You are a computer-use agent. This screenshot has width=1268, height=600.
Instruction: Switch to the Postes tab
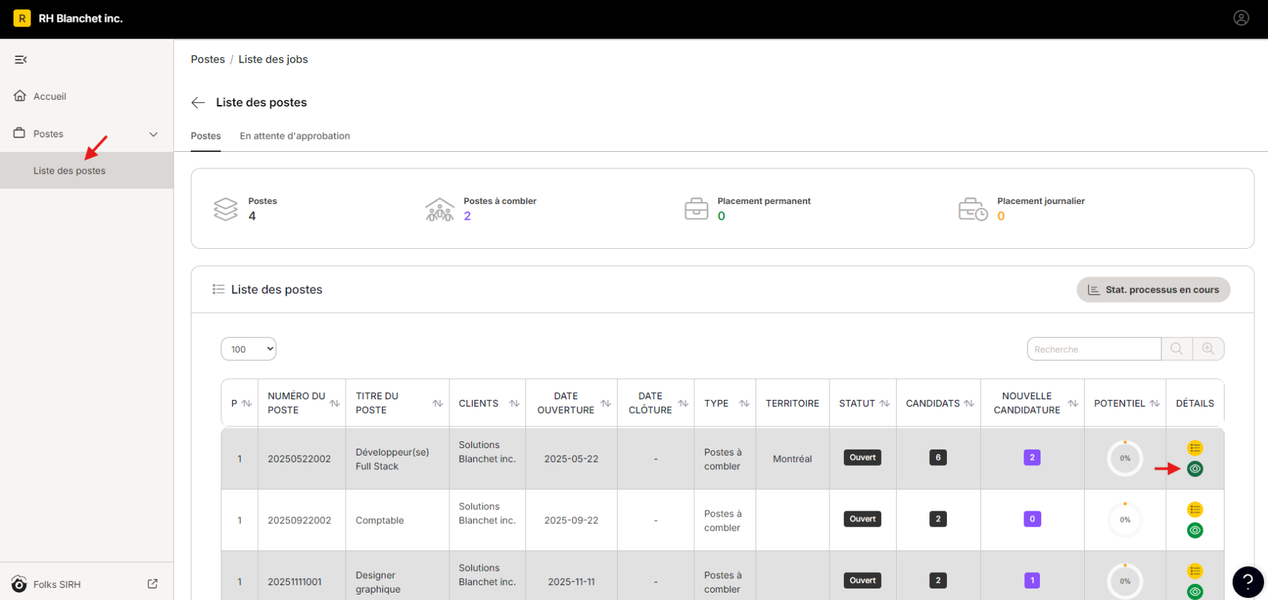click(206, 136)
